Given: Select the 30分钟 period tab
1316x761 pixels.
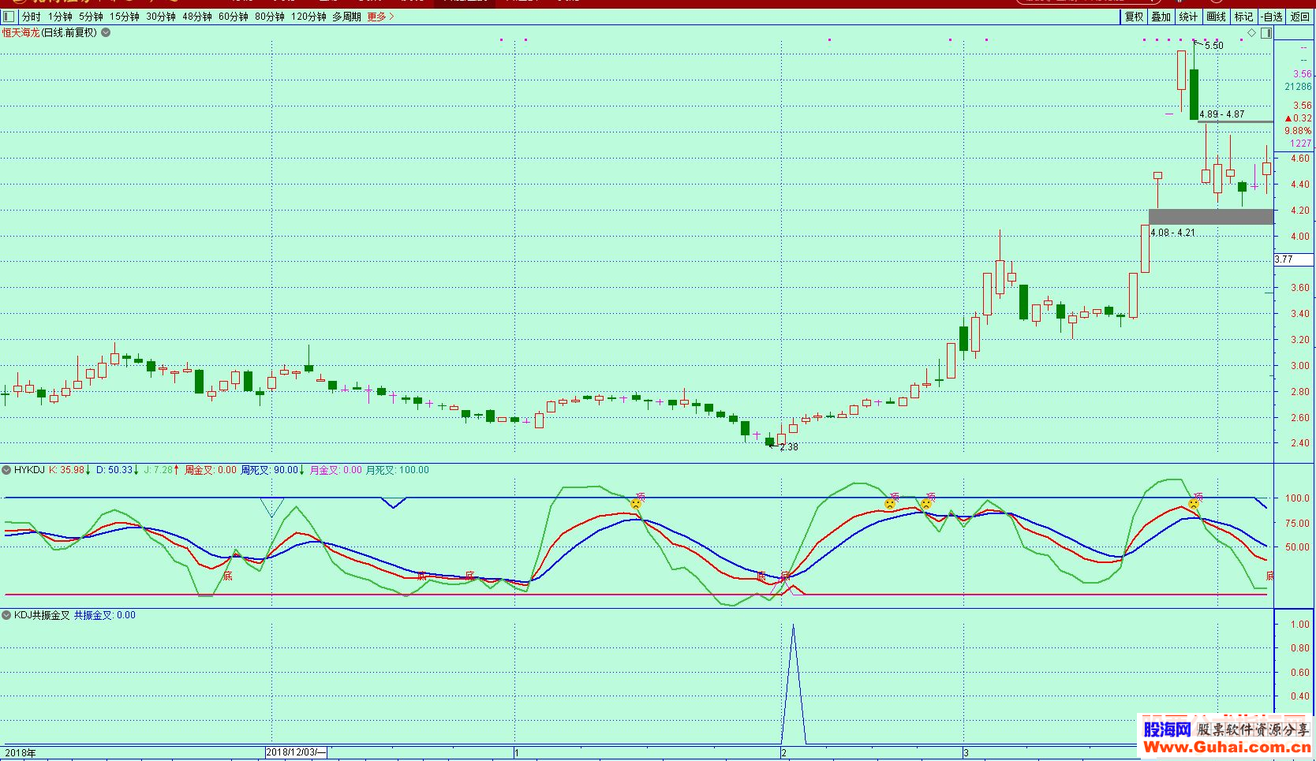Looking at the screenshot, I should [x=161, y=17].
